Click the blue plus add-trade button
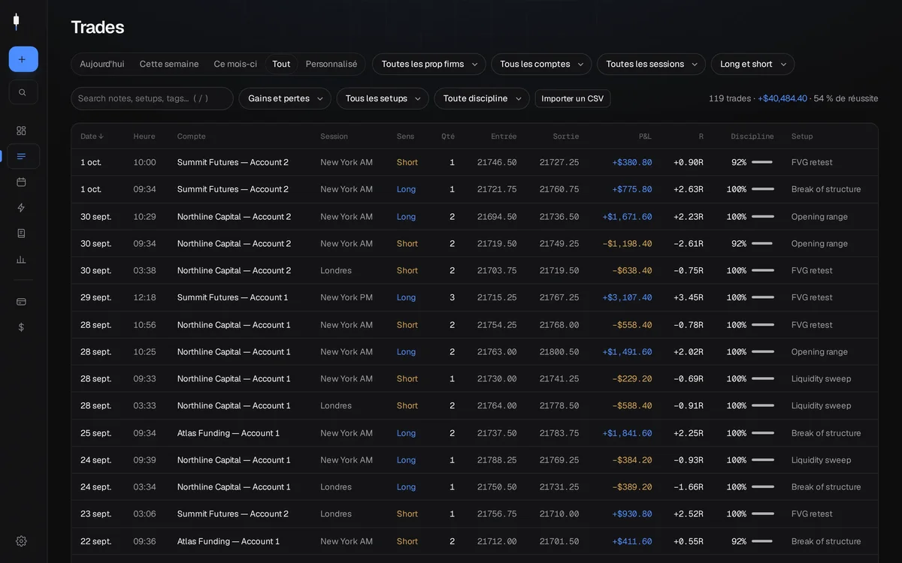 [23, 59]
